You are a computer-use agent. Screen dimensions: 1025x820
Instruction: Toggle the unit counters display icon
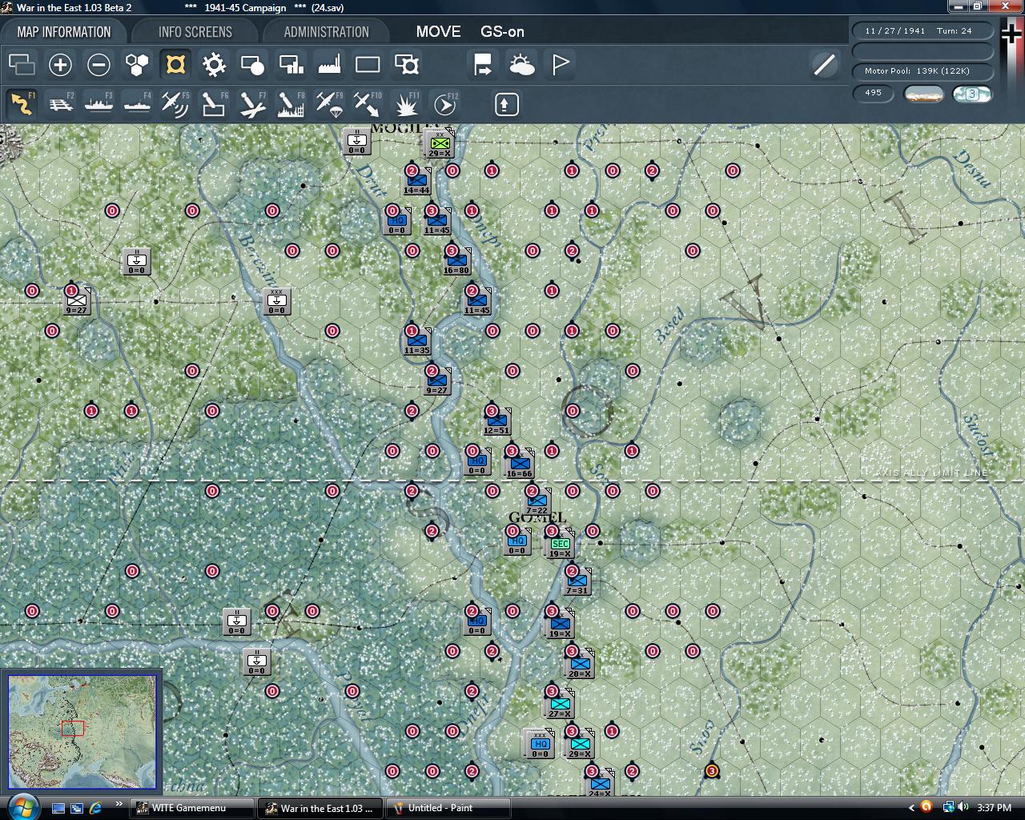(x=22, y=64)
